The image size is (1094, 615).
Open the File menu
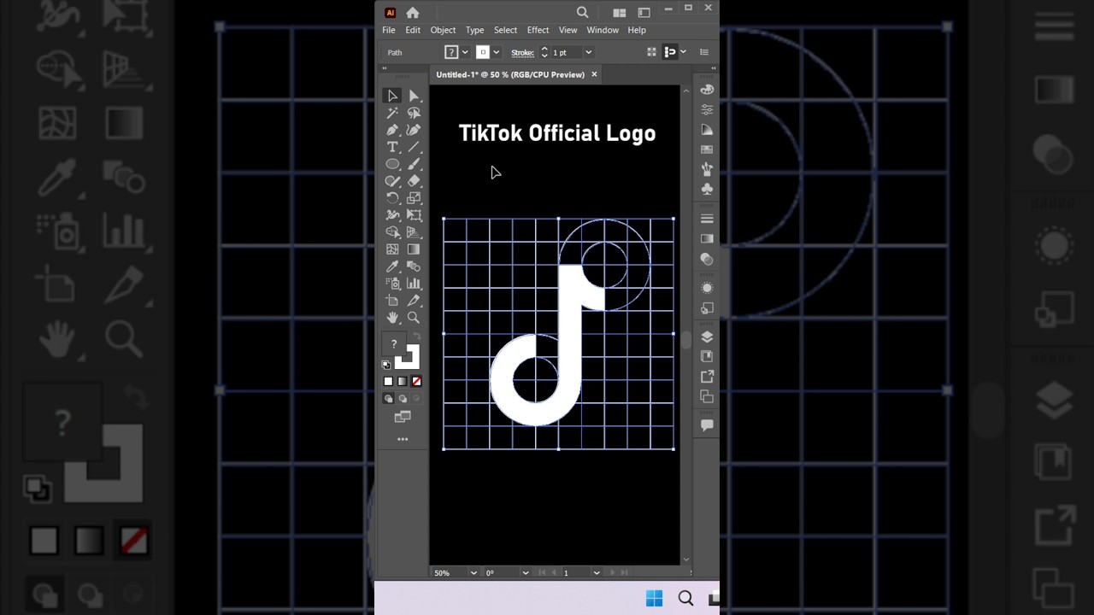(x=389, y=30)
